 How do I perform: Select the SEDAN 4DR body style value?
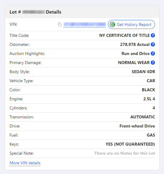(x=143, y=72)
